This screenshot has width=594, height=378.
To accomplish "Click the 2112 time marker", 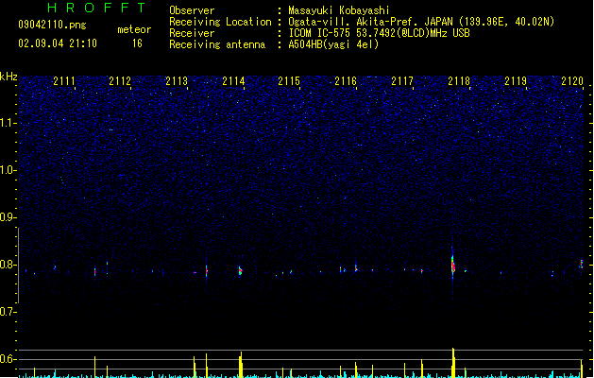I will [120, 81].
